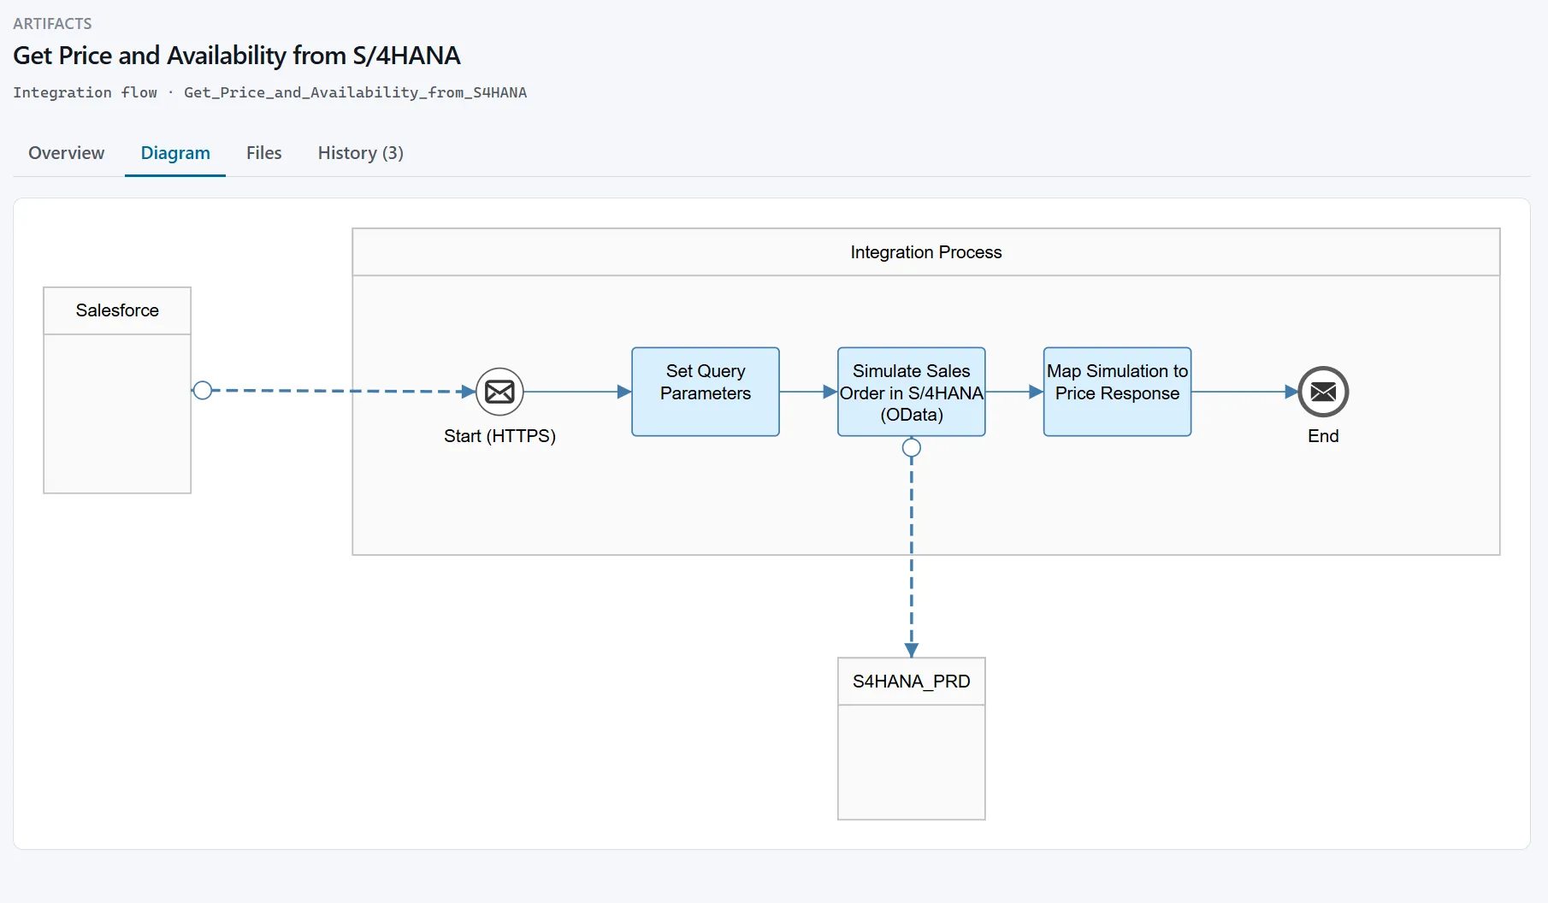Click the ARTIFACTS breadcrumb label
The height and width of the screenshot is (903, 1548).
tap(52, 24)
